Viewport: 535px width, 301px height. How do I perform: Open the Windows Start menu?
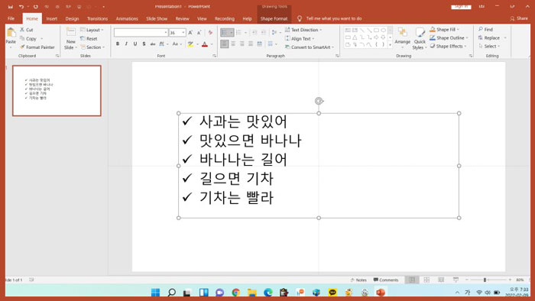(156, 292)
